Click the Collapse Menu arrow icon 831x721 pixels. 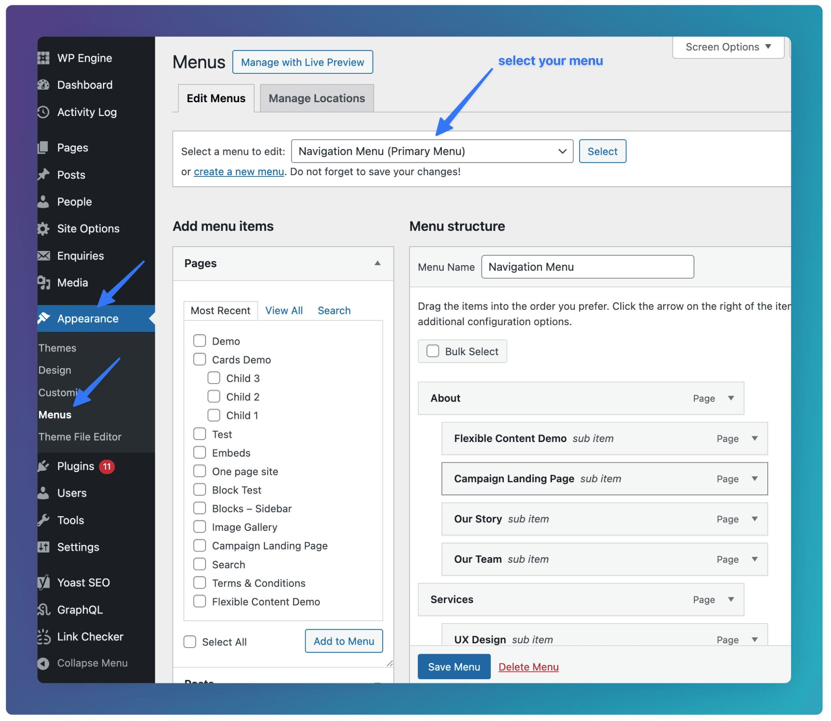[x=43, y=663]
